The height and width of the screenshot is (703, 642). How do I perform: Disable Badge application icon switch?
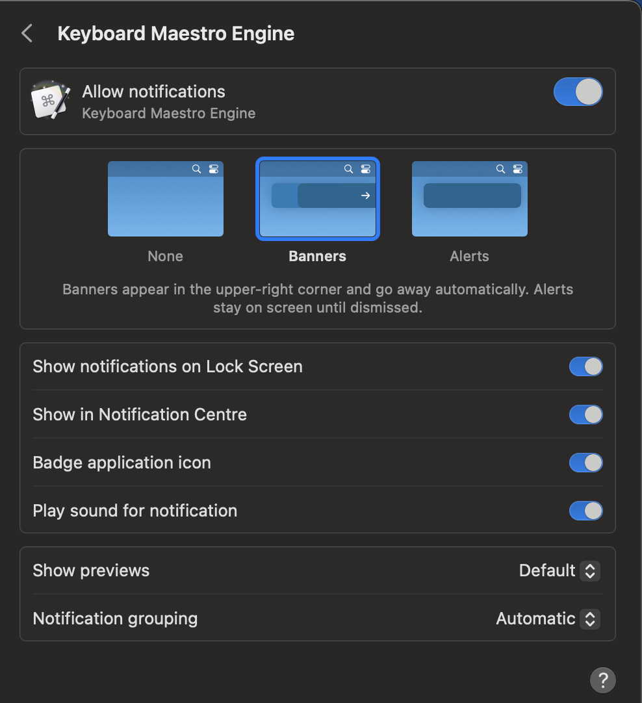point(585,463)
